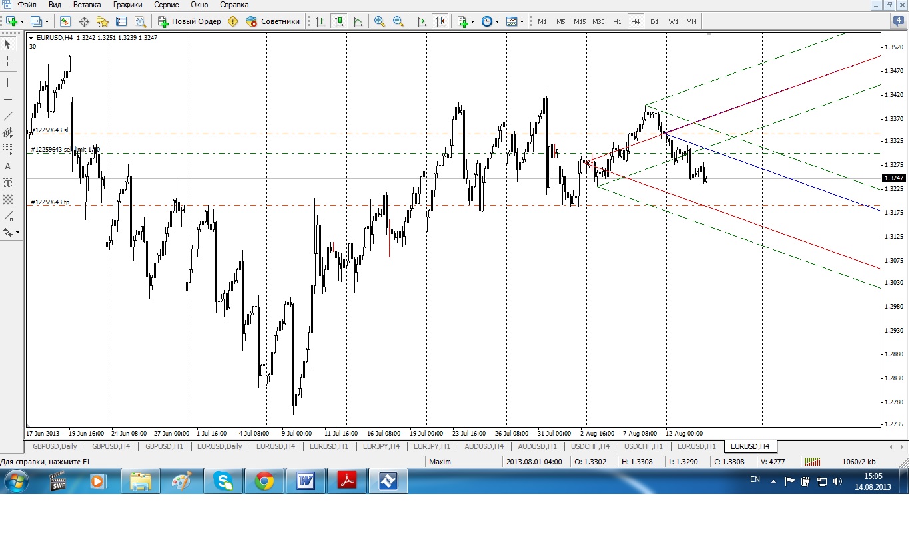Select the Horizontal Line drawing tool
Viewport: 910px width, 546px height.
8,99
